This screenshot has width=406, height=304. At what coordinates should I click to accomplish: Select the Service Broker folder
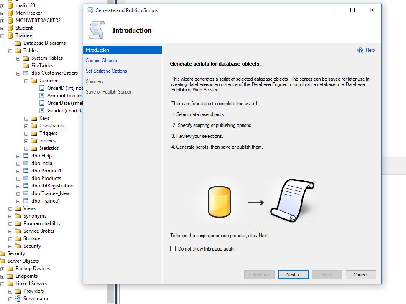[39, 231]
